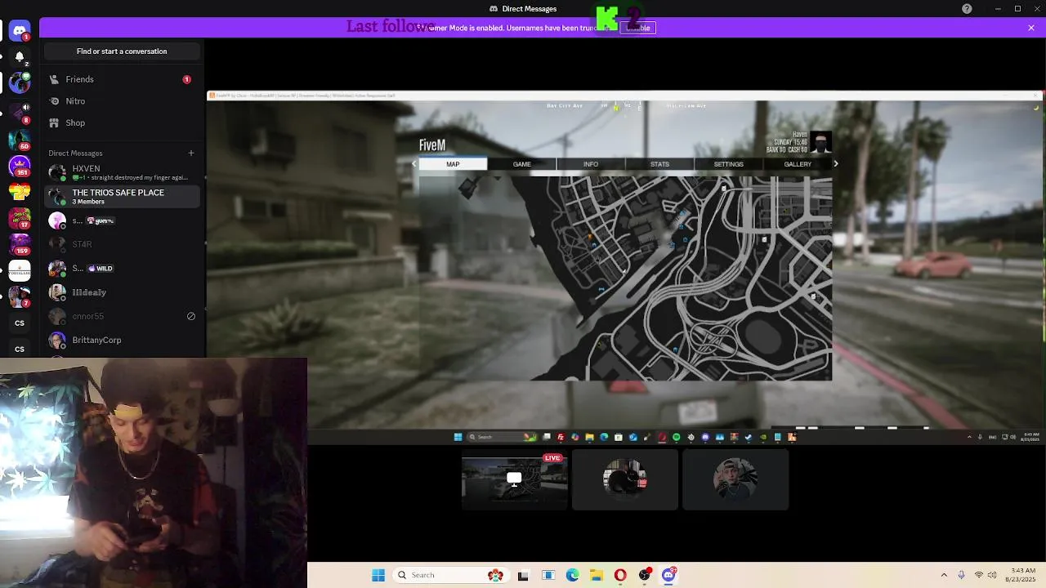Click the microphone icon in system tray

pos(961,575)
